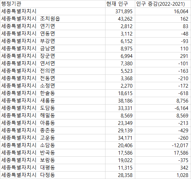Click the 16,064 change cell
191x179 pixels.
(x=163, y=12)
